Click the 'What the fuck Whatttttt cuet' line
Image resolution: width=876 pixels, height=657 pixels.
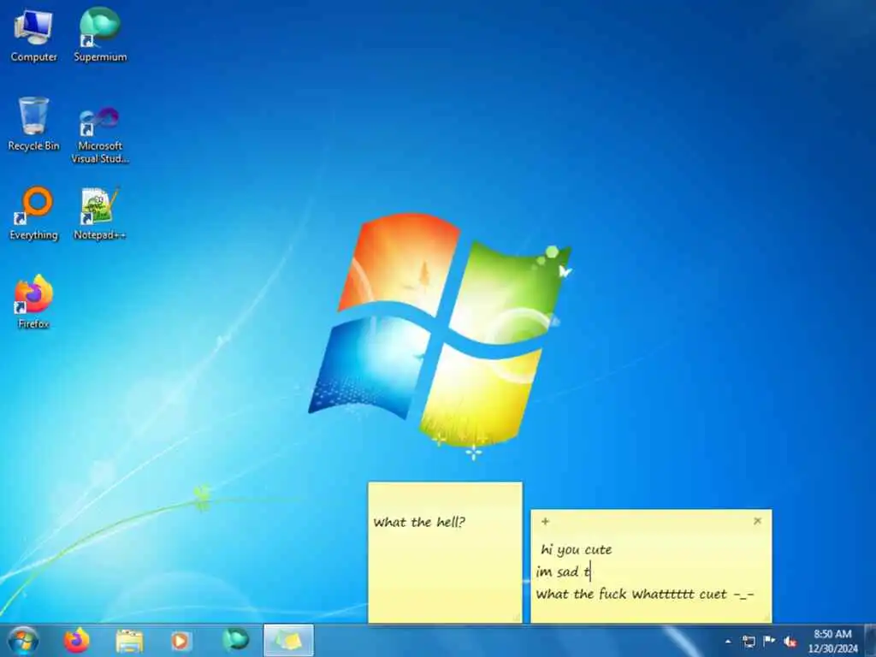645,594
